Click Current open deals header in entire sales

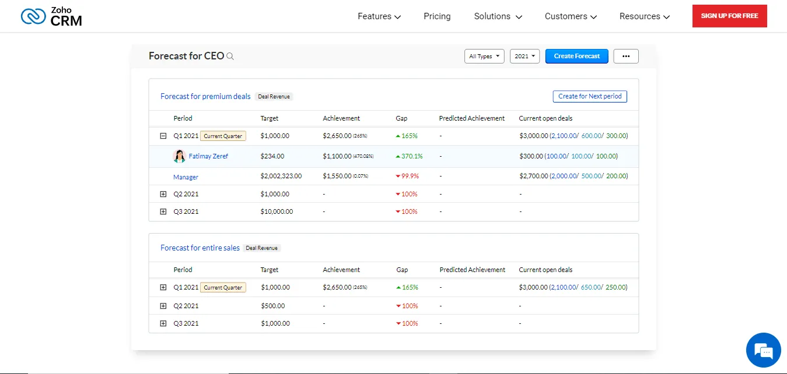[546, 270]
